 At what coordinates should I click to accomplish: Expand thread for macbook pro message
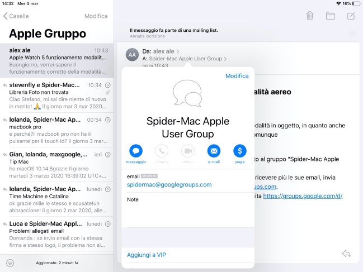pos(107,120)
